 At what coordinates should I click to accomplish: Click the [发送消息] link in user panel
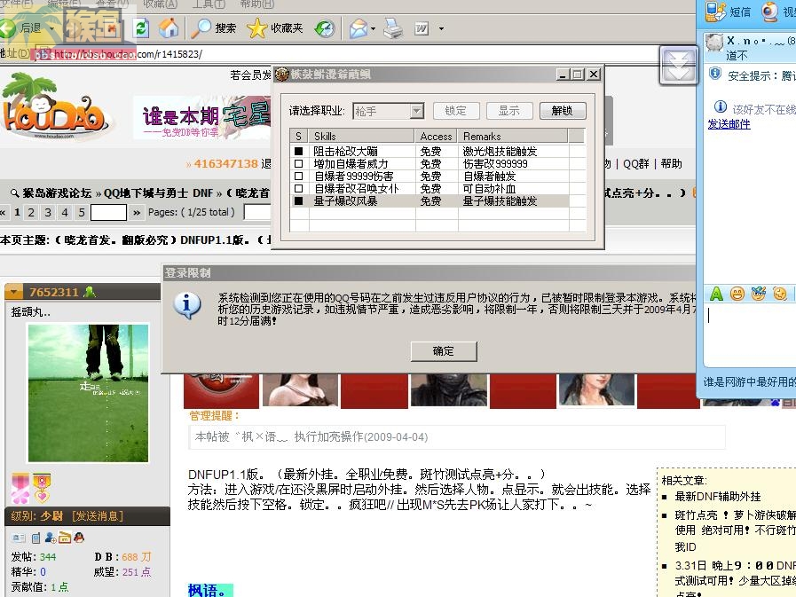coord(98,516)
